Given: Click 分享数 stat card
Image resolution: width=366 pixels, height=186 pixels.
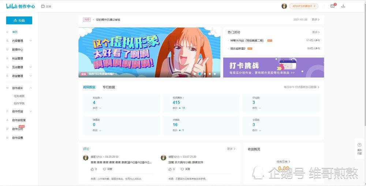Looking at the screenshot, I should (281, 125).
